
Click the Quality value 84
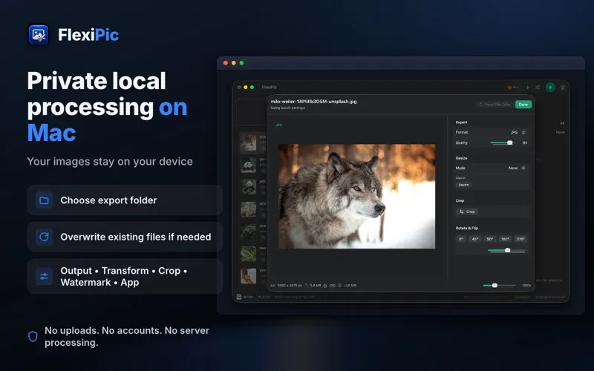[525, 142]
